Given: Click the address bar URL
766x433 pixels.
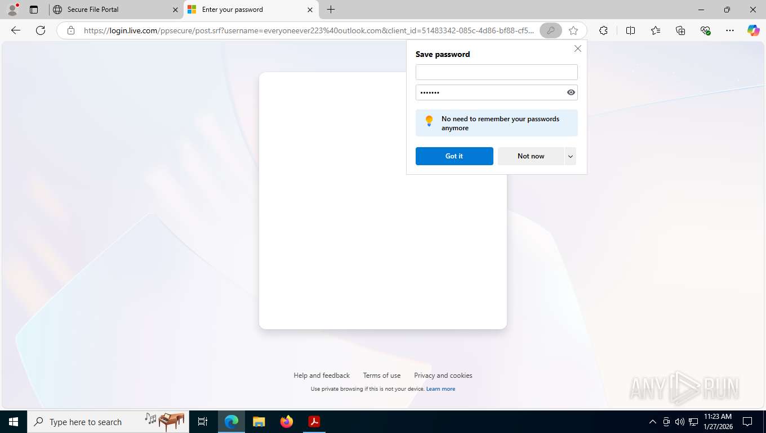Looking at the screenshot, I should coord(309,30).
